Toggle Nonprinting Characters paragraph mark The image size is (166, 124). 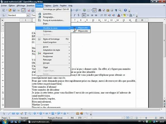coord(116,10)
